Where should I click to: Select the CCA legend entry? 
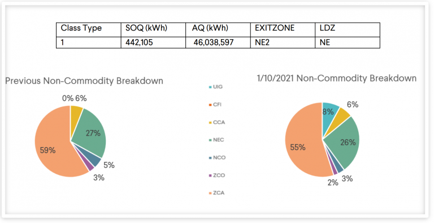(x=217, y=122)
